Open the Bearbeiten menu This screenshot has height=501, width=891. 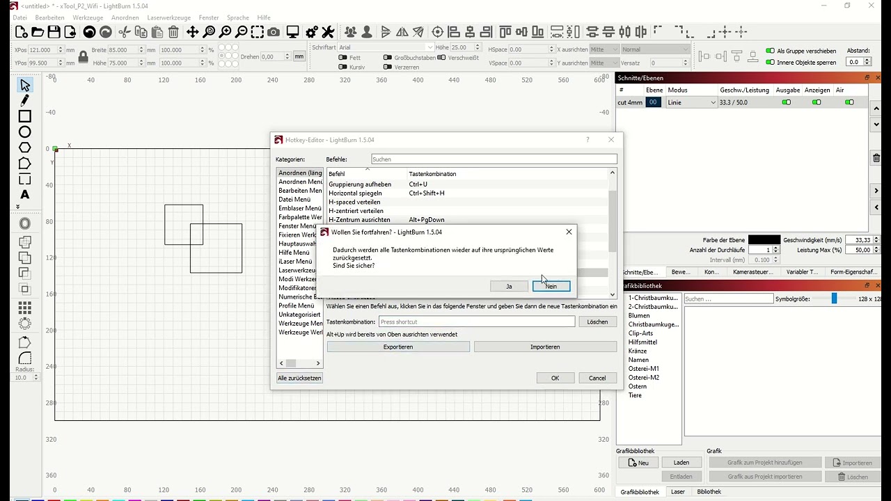pos(49,17)
